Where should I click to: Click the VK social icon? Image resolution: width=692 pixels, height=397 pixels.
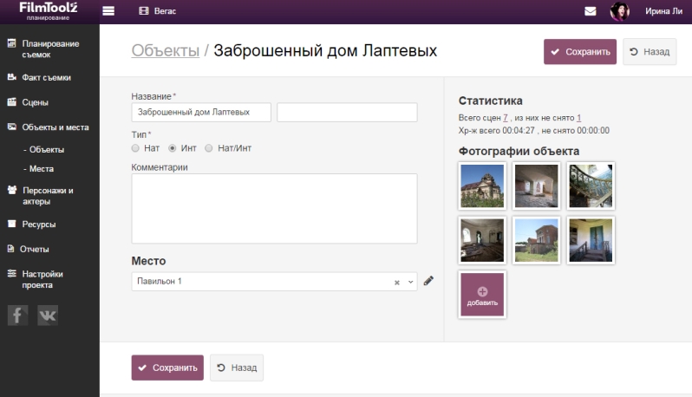48,316
